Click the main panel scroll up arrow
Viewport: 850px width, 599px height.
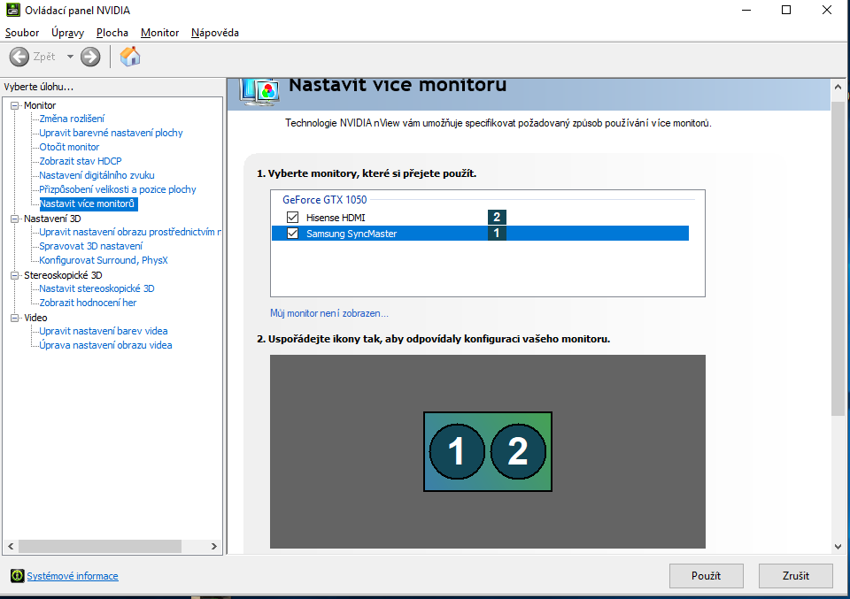pos(838,87)
